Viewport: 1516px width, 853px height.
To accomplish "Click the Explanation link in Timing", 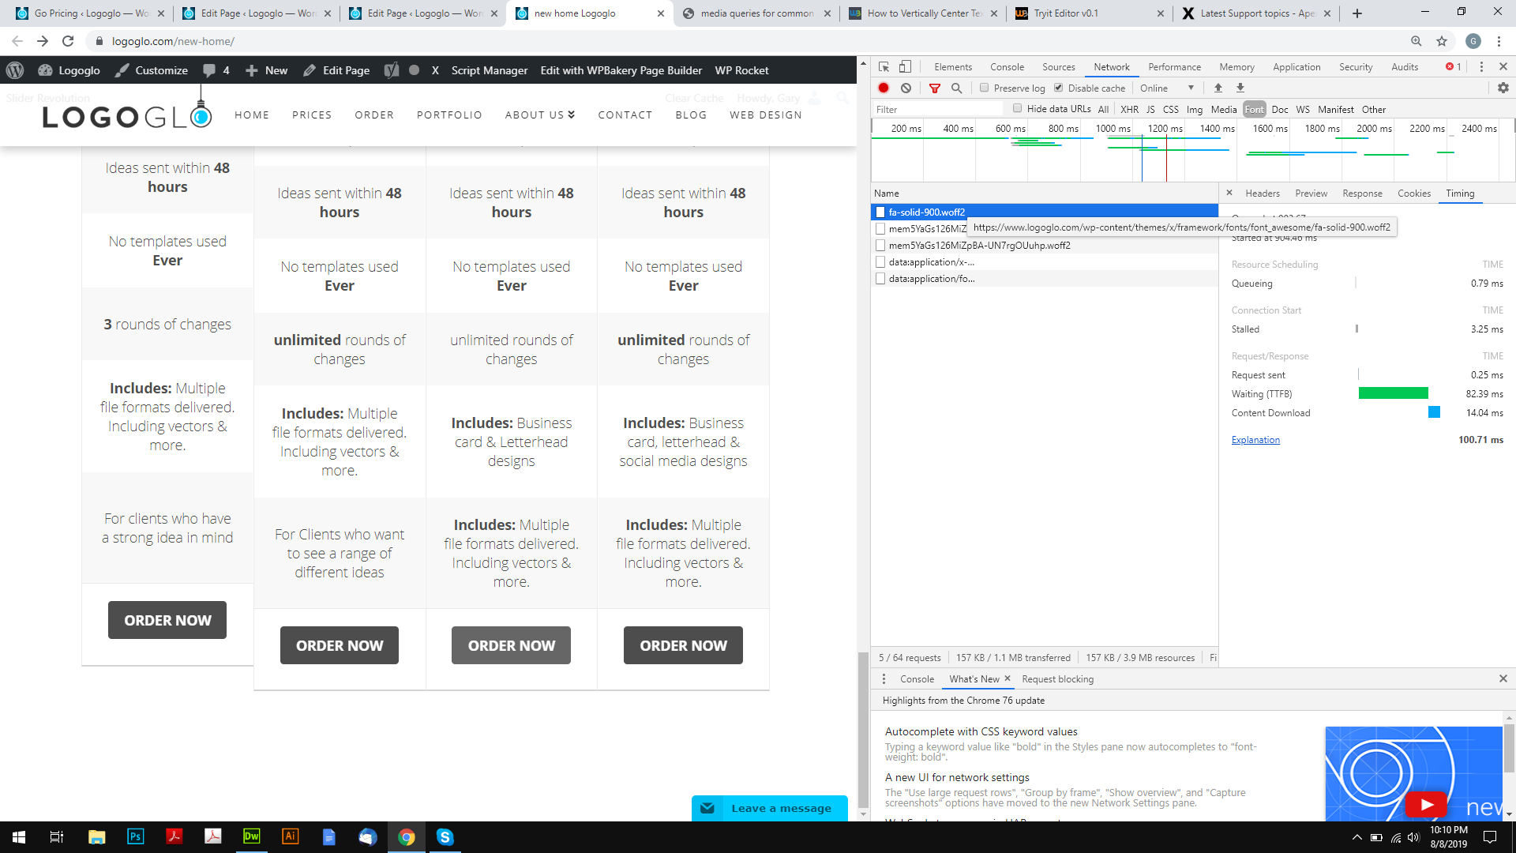I will point(1255,440).
